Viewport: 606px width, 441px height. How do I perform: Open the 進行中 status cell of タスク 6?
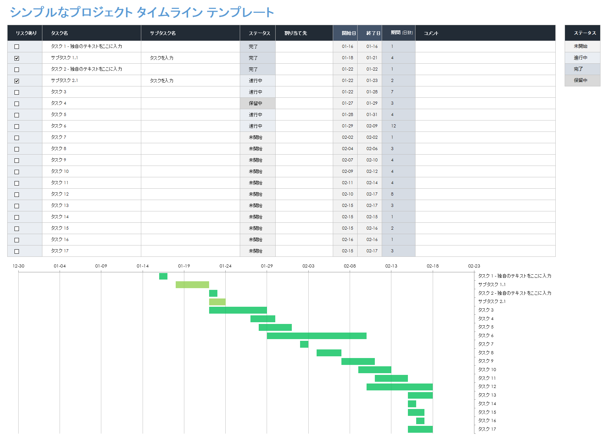[258, 126]
